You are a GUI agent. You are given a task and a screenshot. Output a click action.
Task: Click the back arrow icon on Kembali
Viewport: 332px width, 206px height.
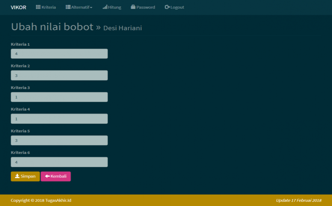click(47, 176)
